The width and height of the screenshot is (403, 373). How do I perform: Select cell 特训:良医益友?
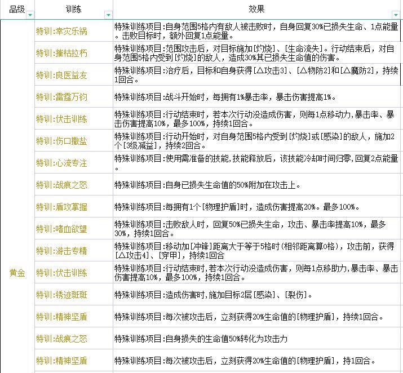pos(74,75)
